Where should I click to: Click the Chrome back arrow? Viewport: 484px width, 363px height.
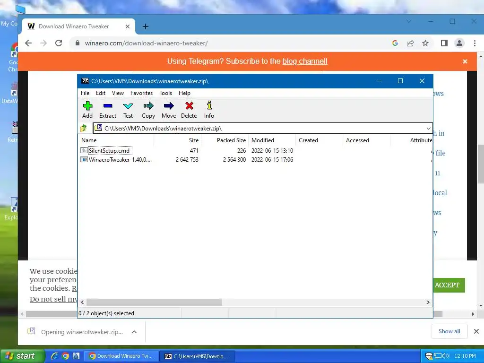[28, 43]
